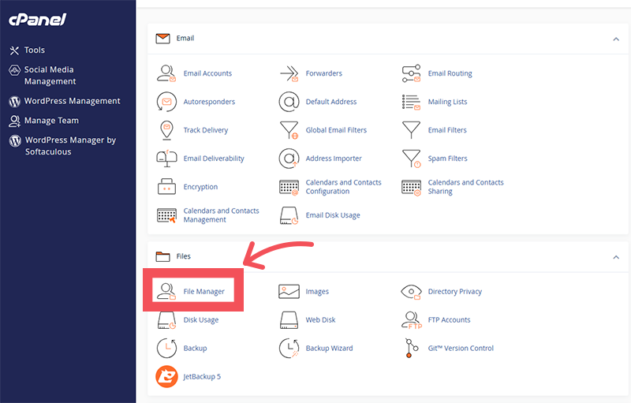This screenshot has height=403, width=631.
Task: Click the FTP Accounts icon
Action: [x=412, y=320]
